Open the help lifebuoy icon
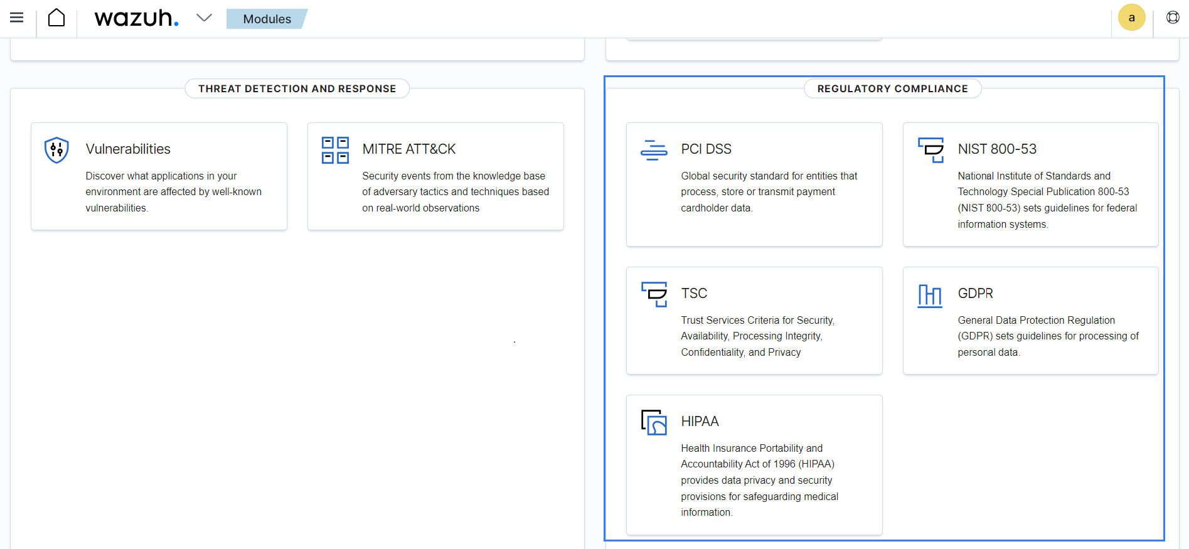Viewport: 1189px width, 549px height. (x=1173, y=18)
